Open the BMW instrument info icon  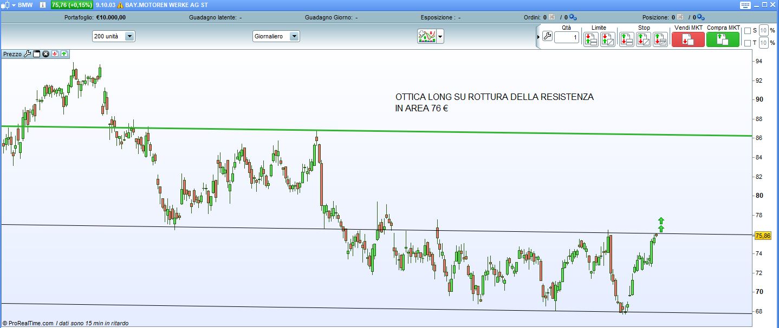(x=42, y=5)
